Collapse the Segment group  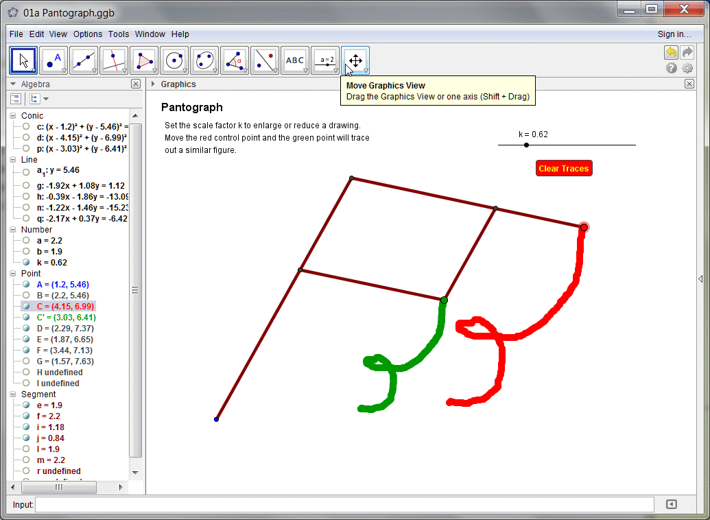(x=12, y=394)
